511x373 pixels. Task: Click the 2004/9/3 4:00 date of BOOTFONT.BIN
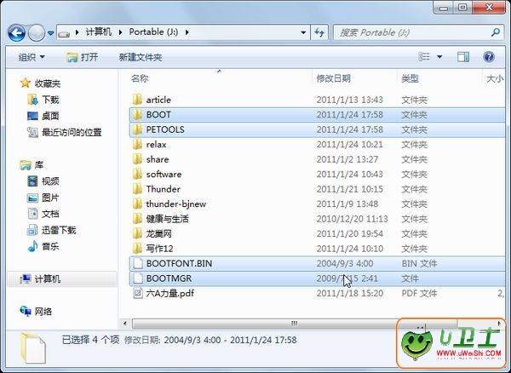(x=345, y=263)
